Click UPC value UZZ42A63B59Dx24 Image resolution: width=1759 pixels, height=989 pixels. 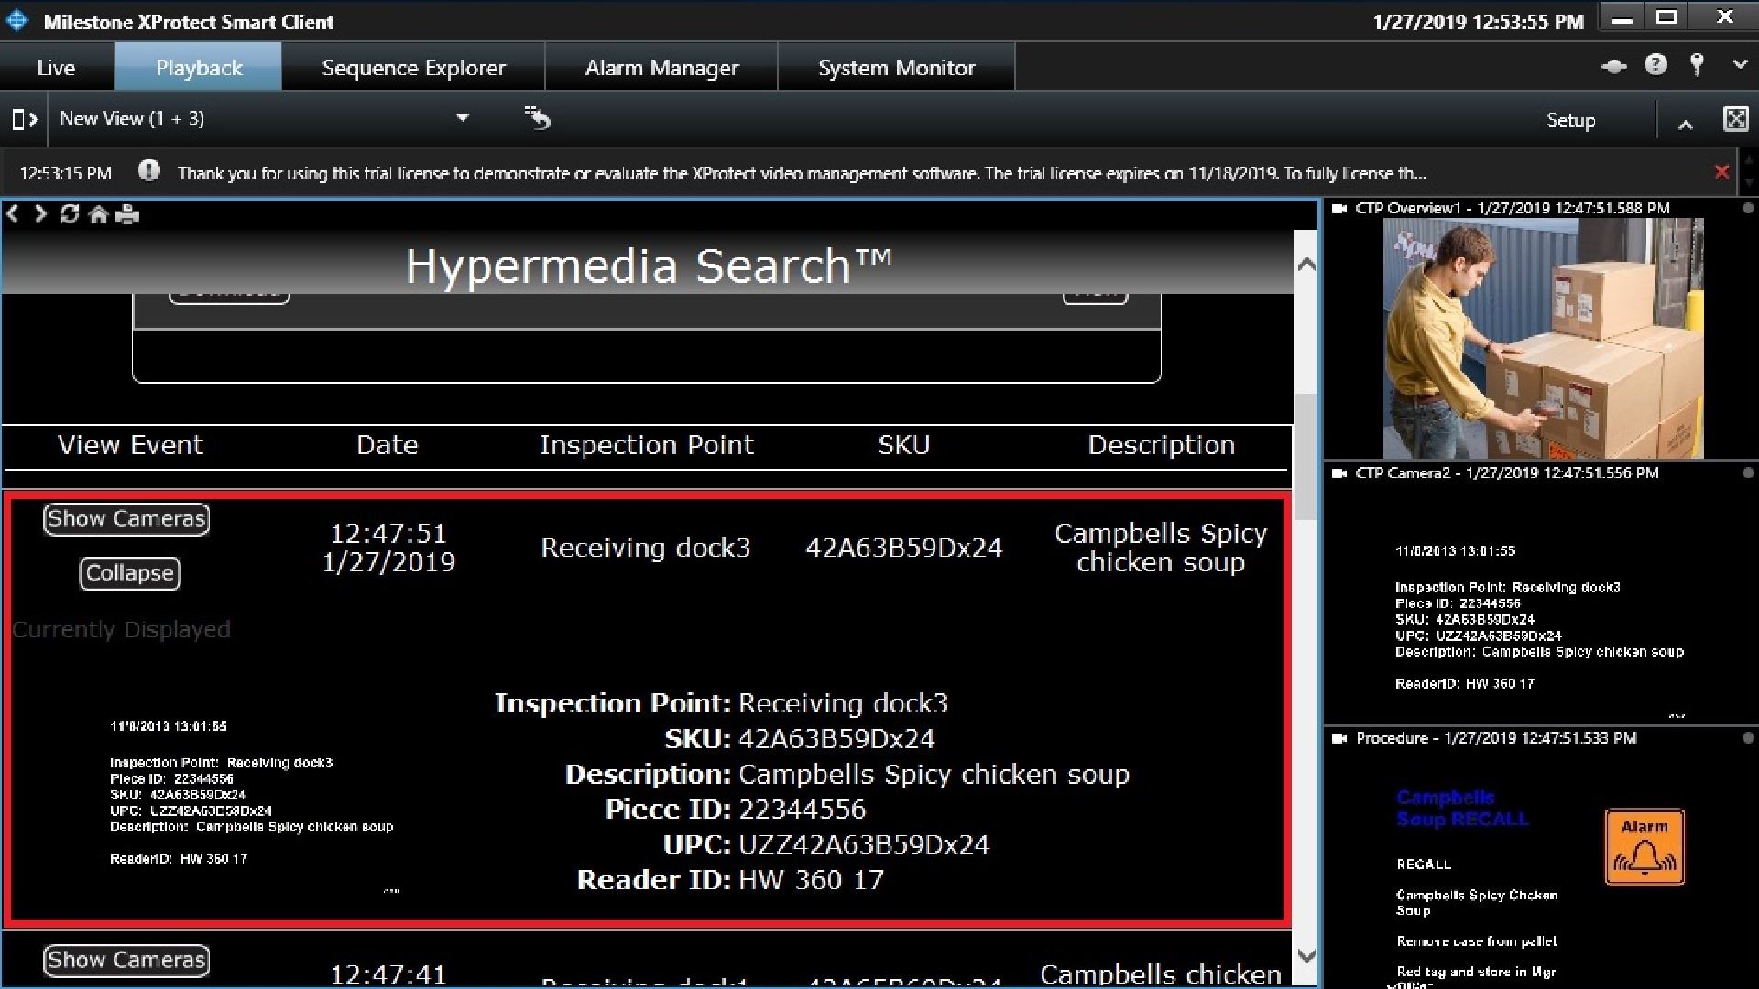(x=863, y=845)
